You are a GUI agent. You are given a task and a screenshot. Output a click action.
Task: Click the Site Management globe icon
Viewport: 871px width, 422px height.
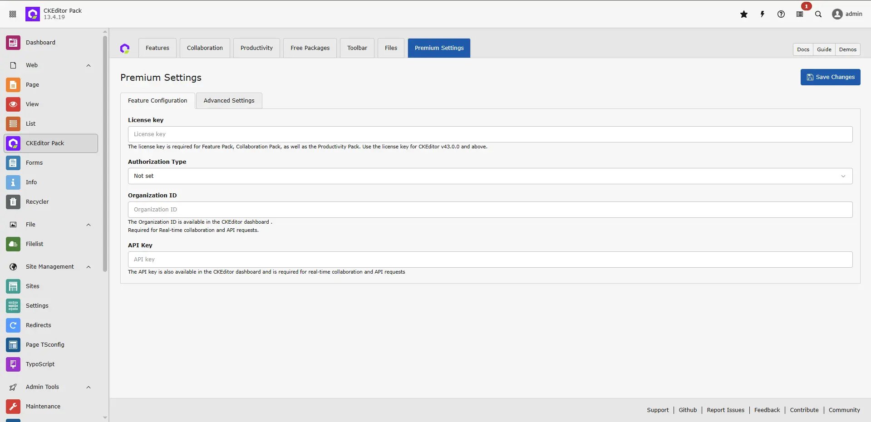[13, 267]
